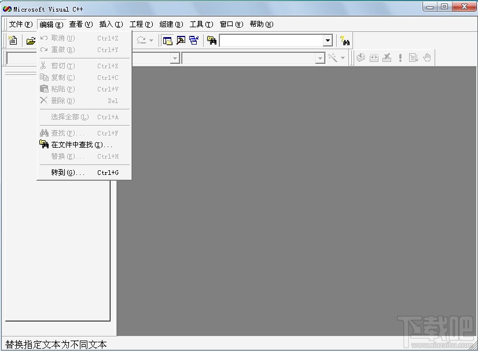Execute the program with the exclamation icon
This screenshot has width=478, height=351.
click(400, 57)
